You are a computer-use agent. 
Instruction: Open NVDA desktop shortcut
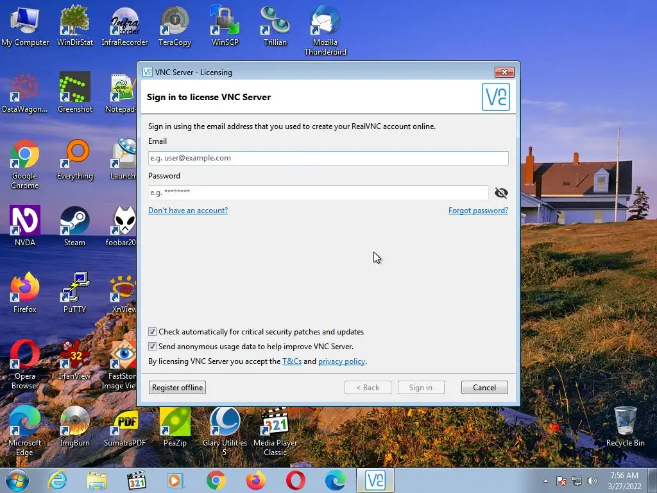[x=25, y=227]
